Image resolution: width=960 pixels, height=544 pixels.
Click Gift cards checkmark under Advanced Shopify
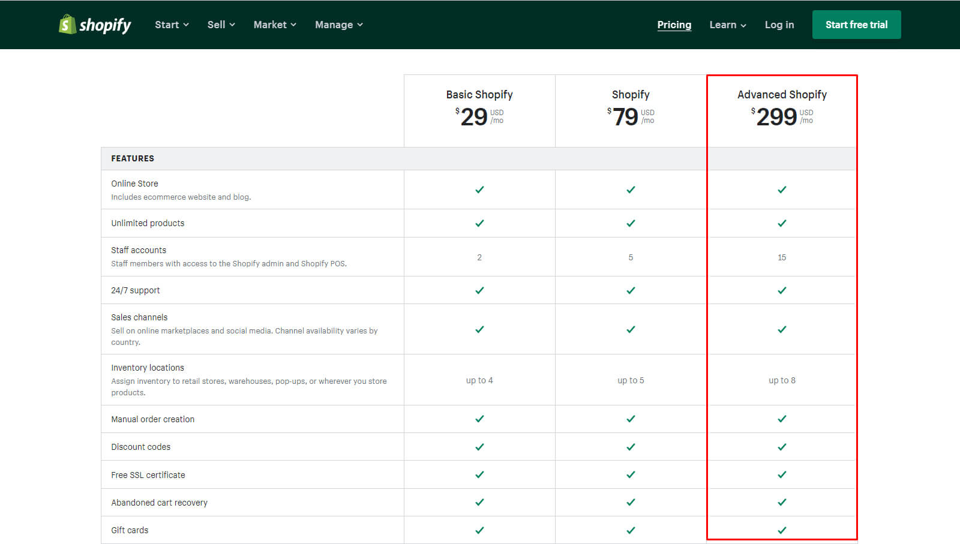click(x=782, y=530)
